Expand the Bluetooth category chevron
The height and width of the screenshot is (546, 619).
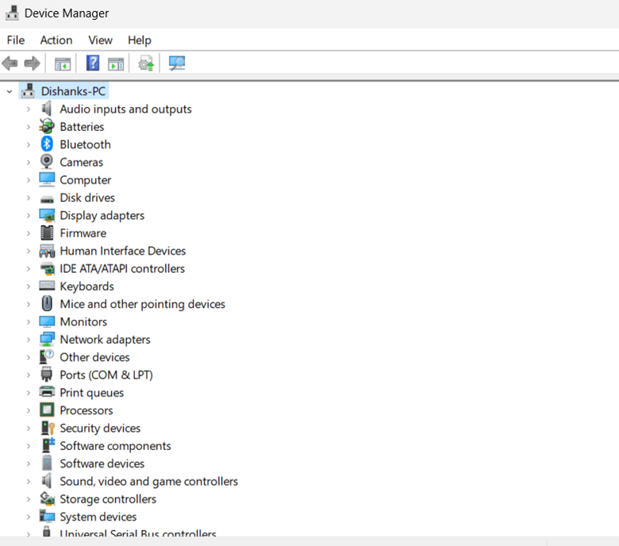tap(29, 144)
